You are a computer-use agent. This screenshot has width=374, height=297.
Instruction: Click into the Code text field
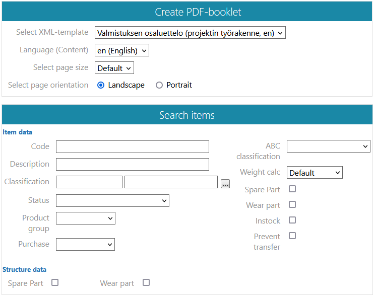(133, 147)
